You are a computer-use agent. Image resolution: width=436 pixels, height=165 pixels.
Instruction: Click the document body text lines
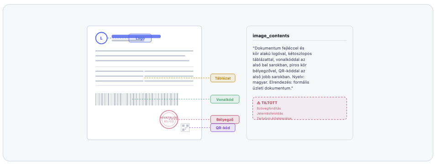point(144,55)
